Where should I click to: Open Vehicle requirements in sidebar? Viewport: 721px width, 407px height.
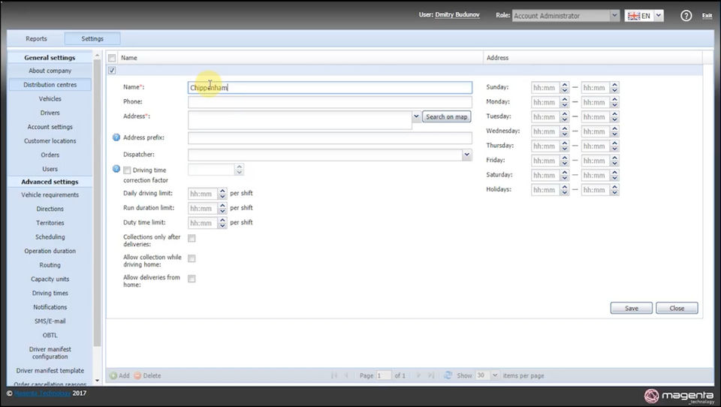click(50, 195)
